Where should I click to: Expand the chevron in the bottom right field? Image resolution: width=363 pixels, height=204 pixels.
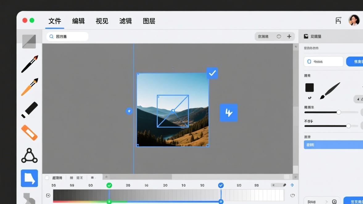[327, 202]
